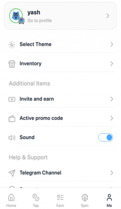Click the Go to profile arrow
Viewport: 121px width, 209px height.
(108, 16)
